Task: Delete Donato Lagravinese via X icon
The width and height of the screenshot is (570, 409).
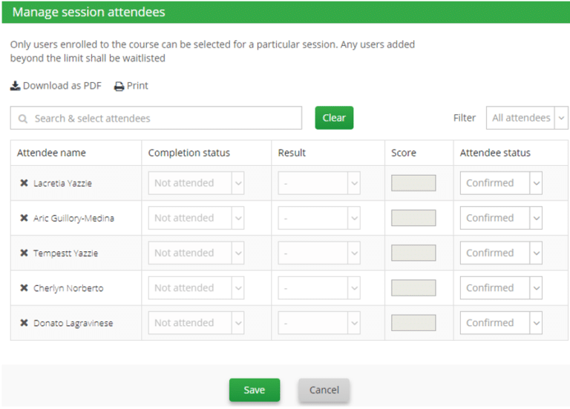Action: click(x=24, y=323)
